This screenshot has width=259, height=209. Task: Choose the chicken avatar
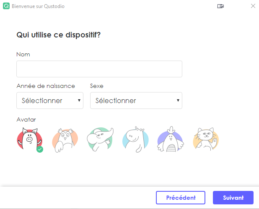click(171, 139)
